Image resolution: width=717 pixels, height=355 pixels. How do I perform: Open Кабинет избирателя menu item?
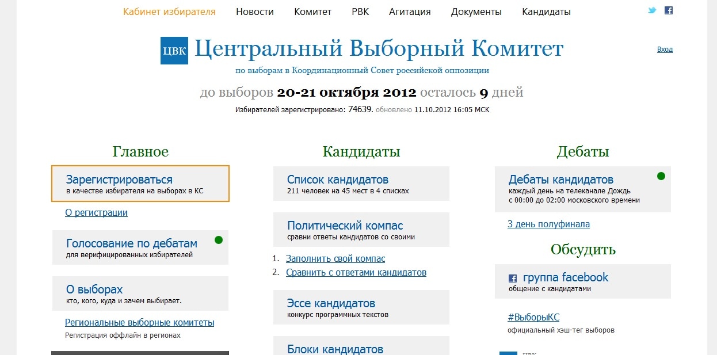[169, 12]
